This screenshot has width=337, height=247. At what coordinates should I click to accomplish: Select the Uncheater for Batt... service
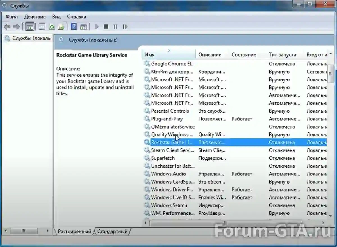click(172, 166)
